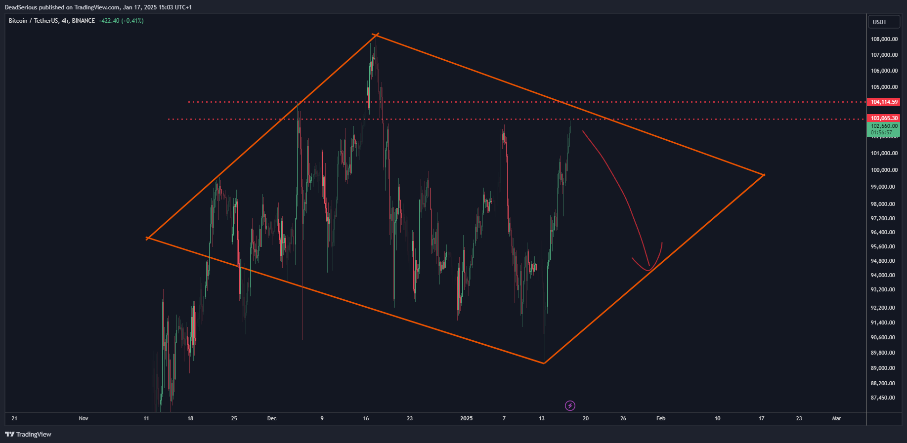Click the 91,400.00 price axis label
The image size is (907, 443).
click(x=883, y=322)
